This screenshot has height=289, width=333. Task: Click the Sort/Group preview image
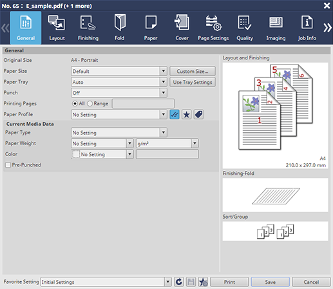pos(276,231)
